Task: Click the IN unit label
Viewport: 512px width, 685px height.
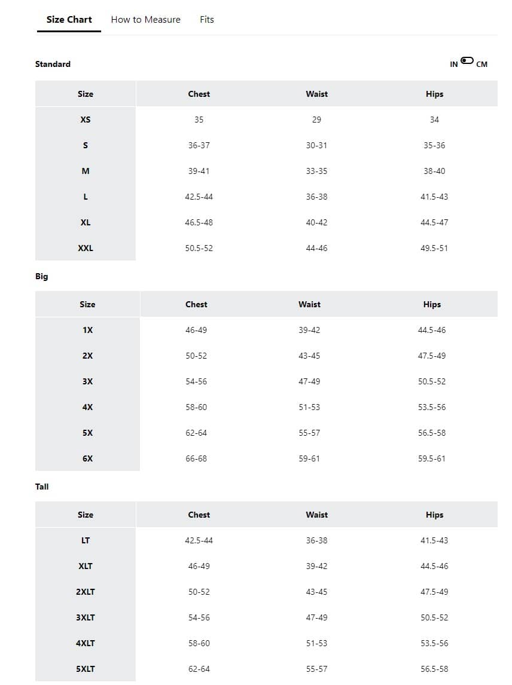Action: [x=454, y=65]
